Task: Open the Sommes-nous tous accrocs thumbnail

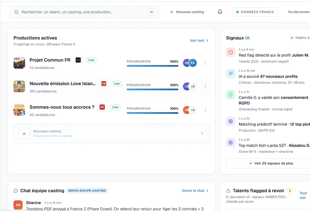Action: tap(19, 110)
